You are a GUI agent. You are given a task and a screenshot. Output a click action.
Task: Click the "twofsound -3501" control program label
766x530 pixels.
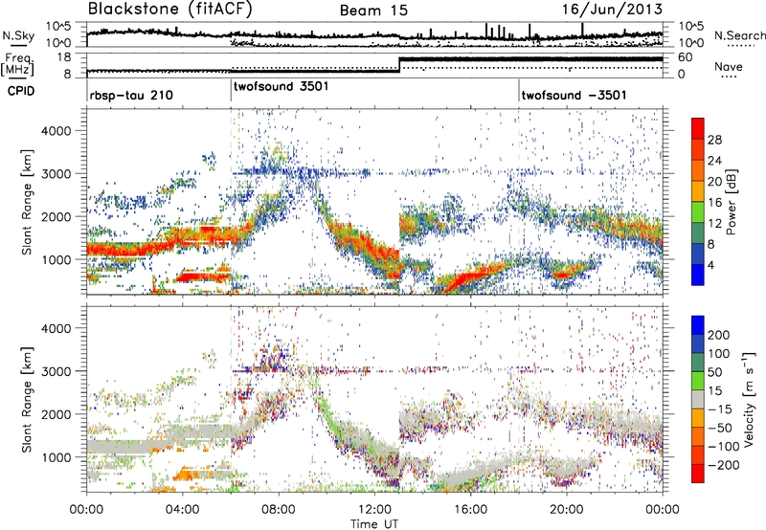574,95
